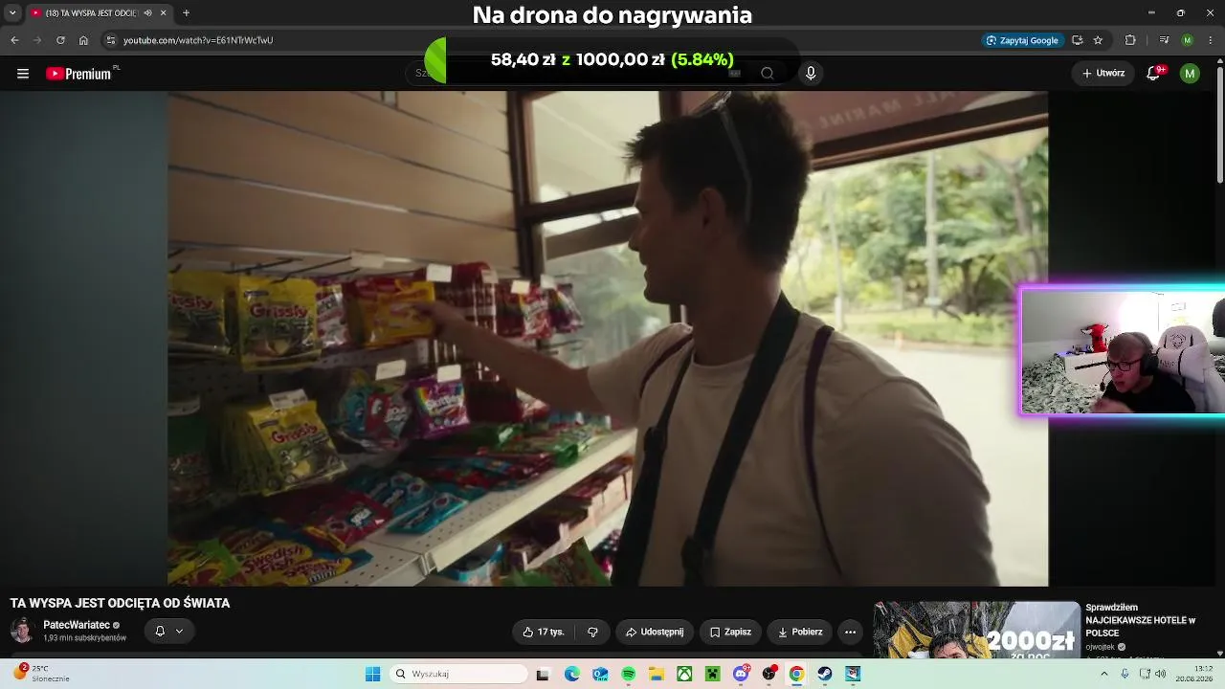Open the browser home page
The height and width of the screenshot is (689, 1225).
coord(83,40)
